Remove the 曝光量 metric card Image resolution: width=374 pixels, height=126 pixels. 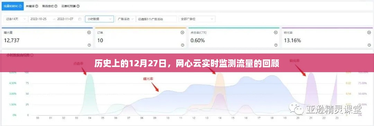[x=89, y=32]
